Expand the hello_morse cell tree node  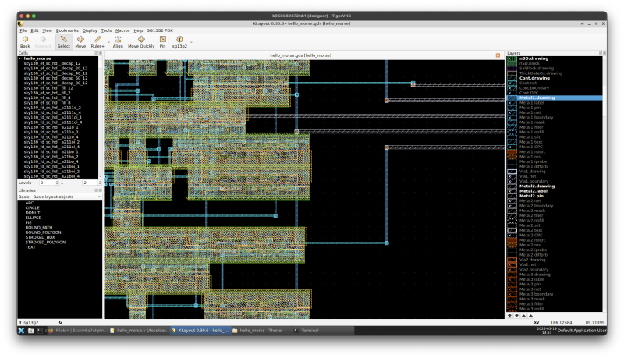point(20,58)
